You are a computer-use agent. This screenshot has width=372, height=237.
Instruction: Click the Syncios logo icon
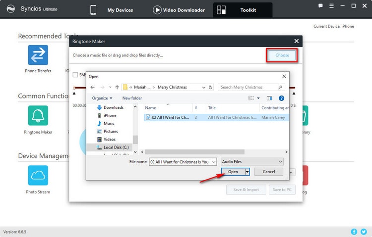coord(11,9)
